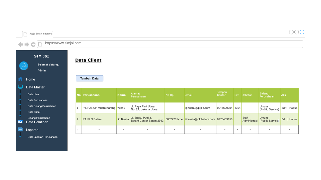This screenshot has height=180, width=321.
Task: Click the browser forward arrow icon
Action: 27,44
